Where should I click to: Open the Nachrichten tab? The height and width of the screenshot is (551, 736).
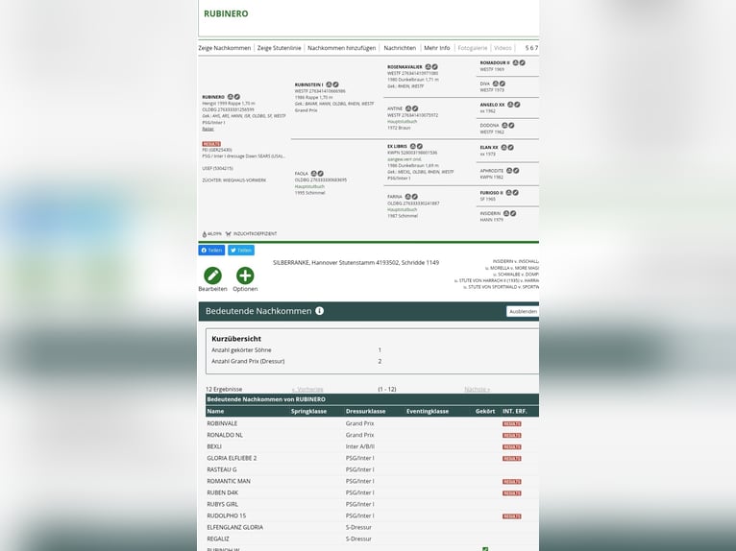coord(400,48)
